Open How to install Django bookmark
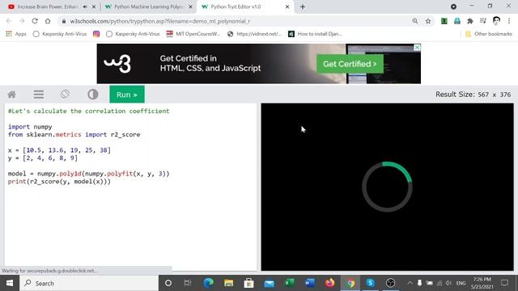This screenshot has height=291, width=518. [x=315, y=34]
